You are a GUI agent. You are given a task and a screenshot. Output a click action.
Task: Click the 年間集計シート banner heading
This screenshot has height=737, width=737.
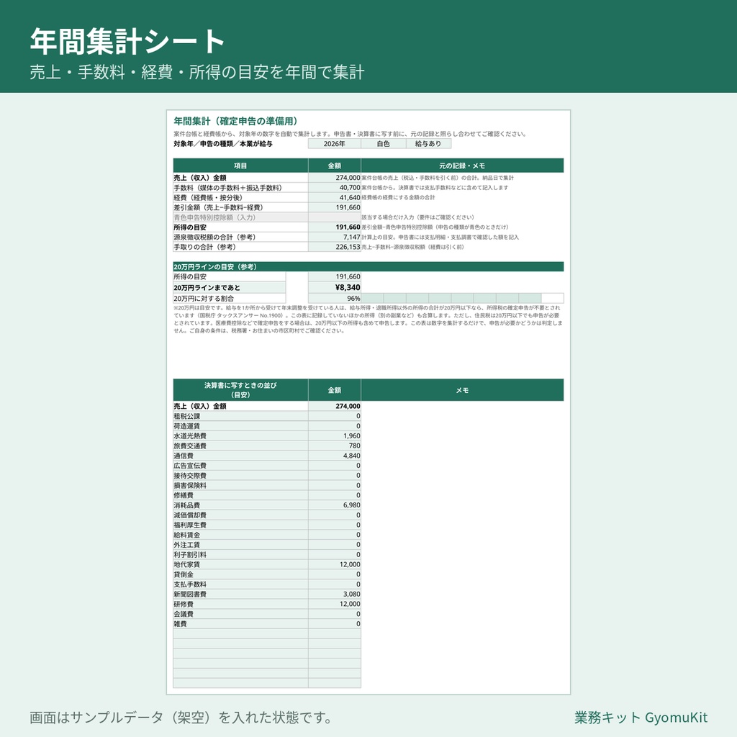tap(127, 41)
